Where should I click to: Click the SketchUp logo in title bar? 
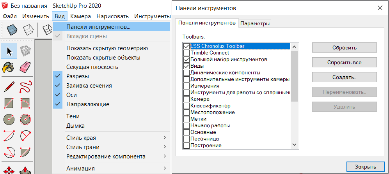point(5,5)
